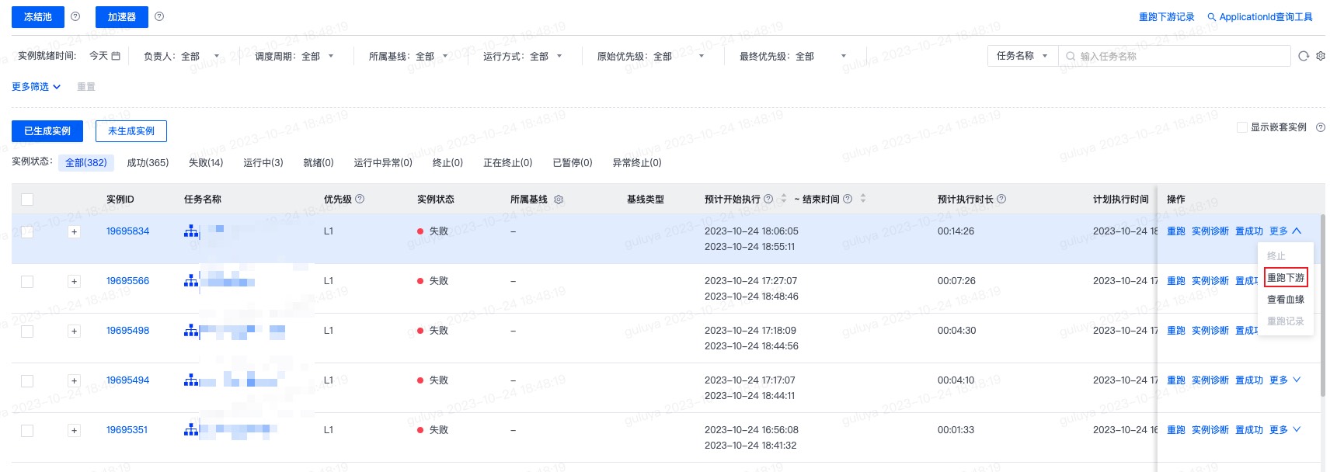Open 任务名称 search type dropdown
The height and width of the screenshot is (472, 1344).
pos(1022,56)
